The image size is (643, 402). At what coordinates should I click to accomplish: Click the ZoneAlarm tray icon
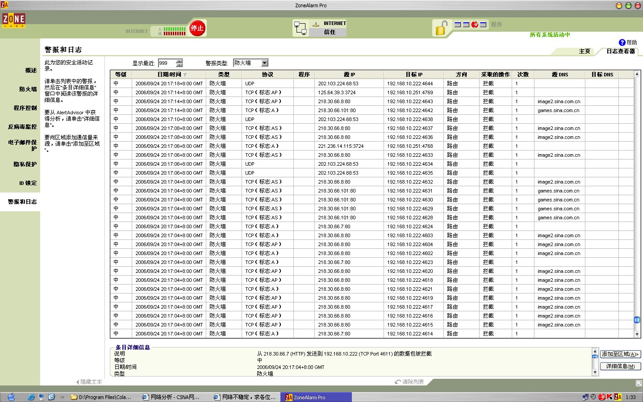[x=618, y=397]
